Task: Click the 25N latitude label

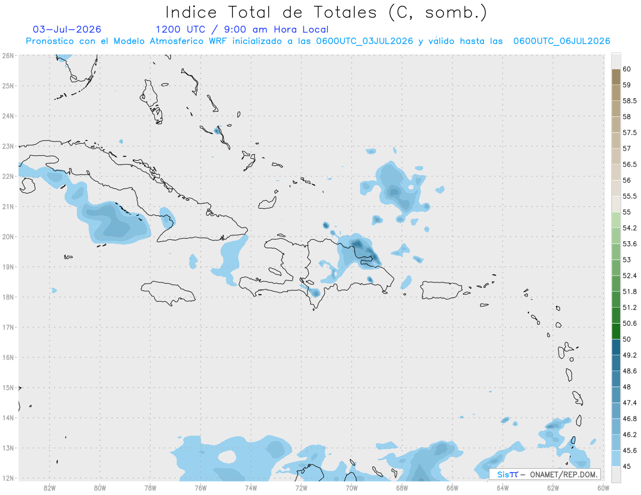Action: tap(8, 85)
